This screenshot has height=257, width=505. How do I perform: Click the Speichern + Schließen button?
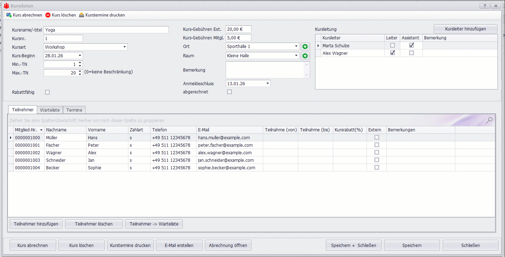pyautogui.click(x=353, y=245)
